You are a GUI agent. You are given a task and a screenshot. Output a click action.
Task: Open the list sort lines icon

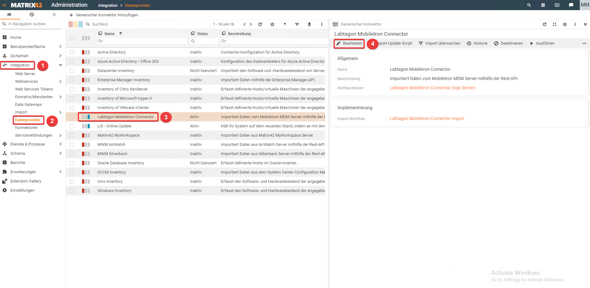pyautogui.click(x=297, y=24)
